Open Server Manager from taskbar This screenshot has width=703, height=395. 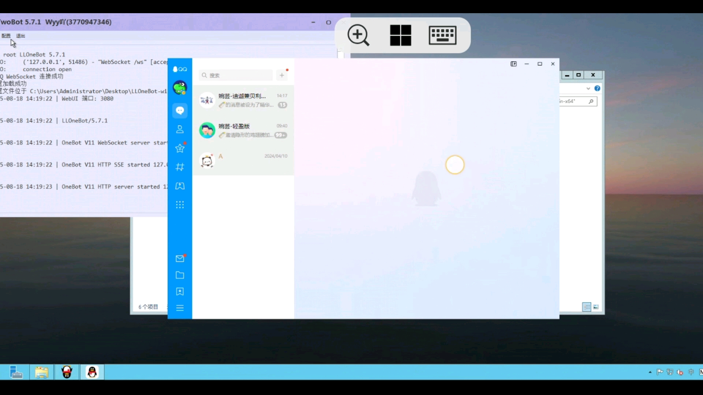pyautogui.click(x=16, y=372)
